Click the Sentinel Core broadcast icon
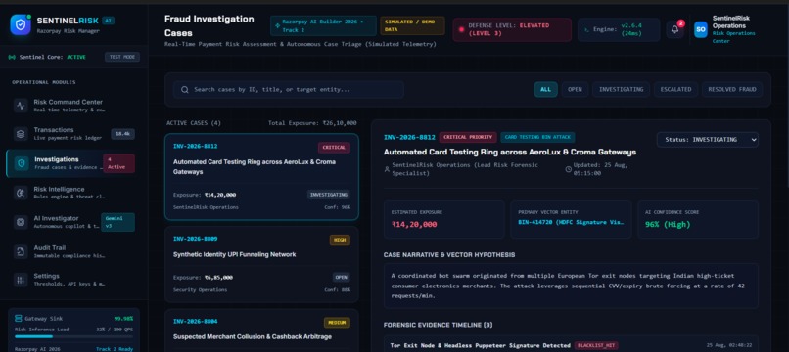 click(12, 58)
